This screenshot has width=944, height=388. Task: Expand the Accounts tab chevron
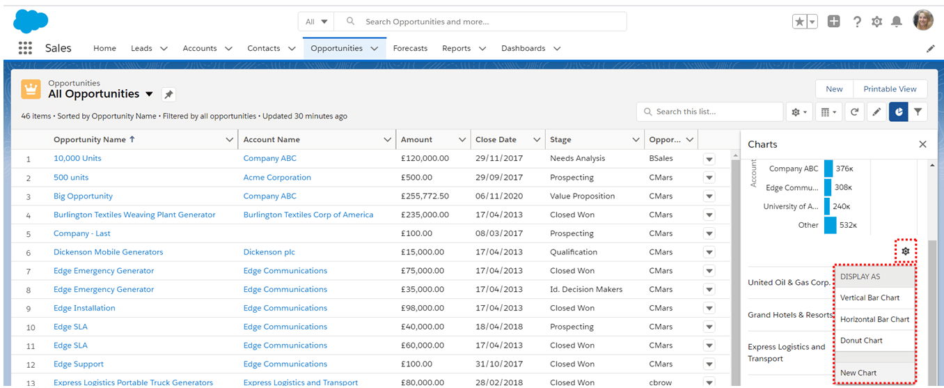point(229,49)
